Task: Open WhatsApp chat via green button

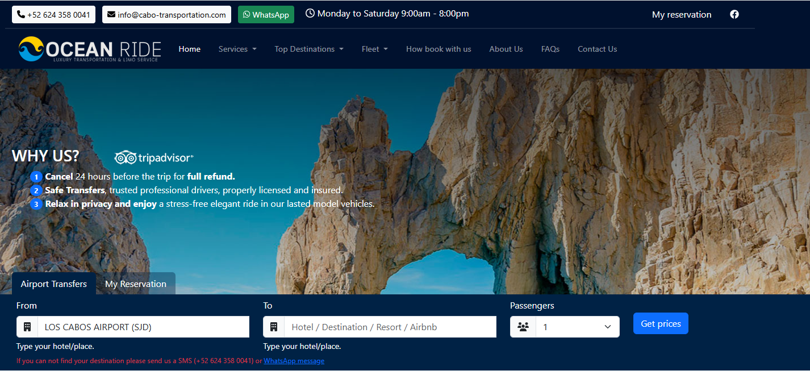Action: pyautogui.click(x=266, y=15)
